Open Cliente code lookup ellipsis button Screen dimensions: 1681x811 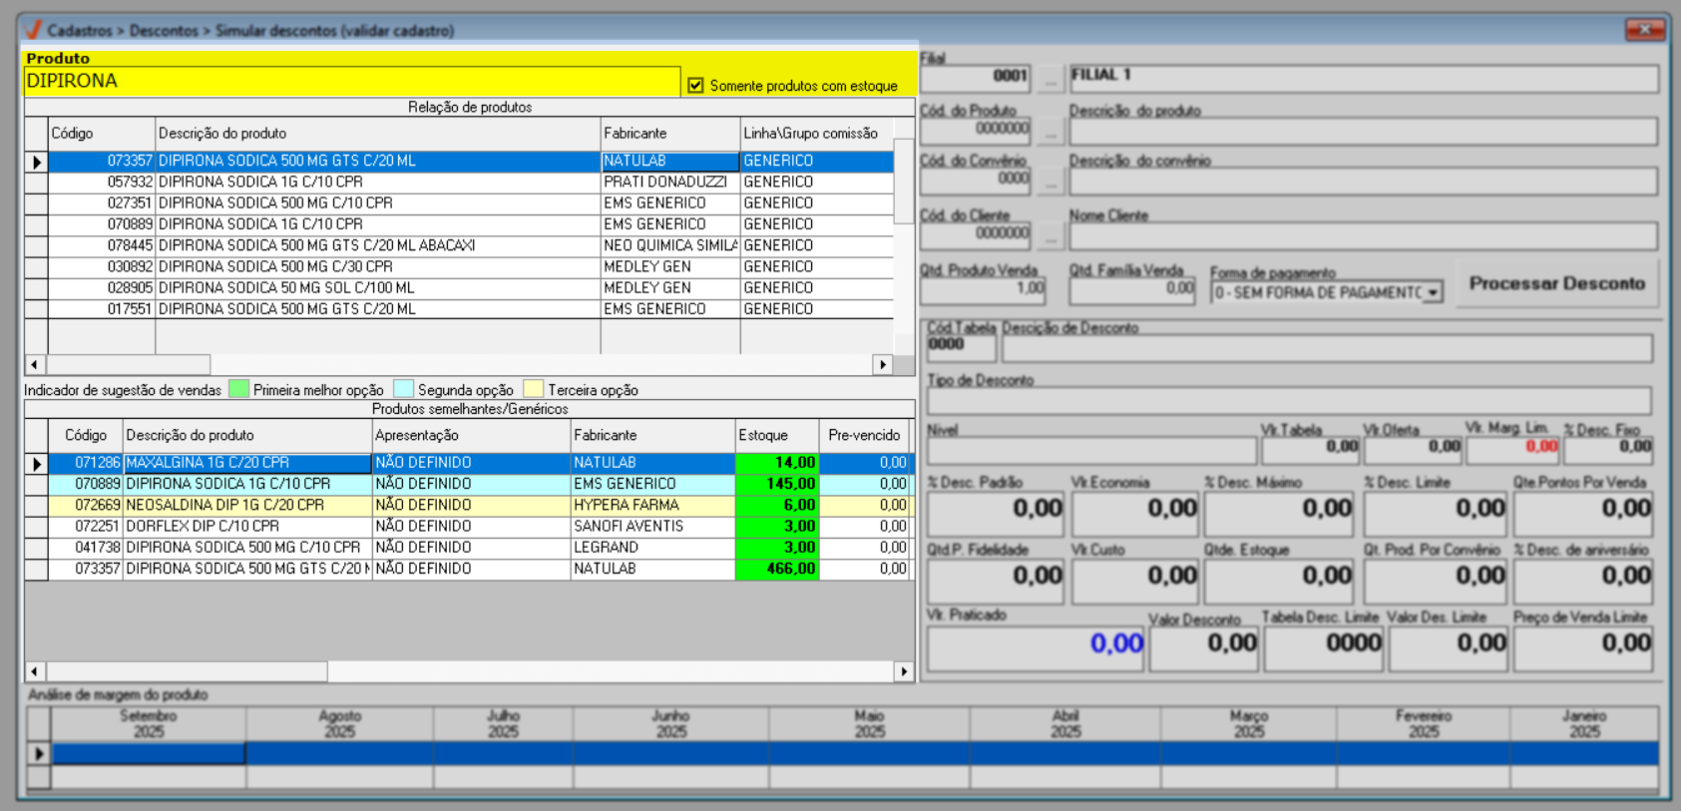point(1050,235)
